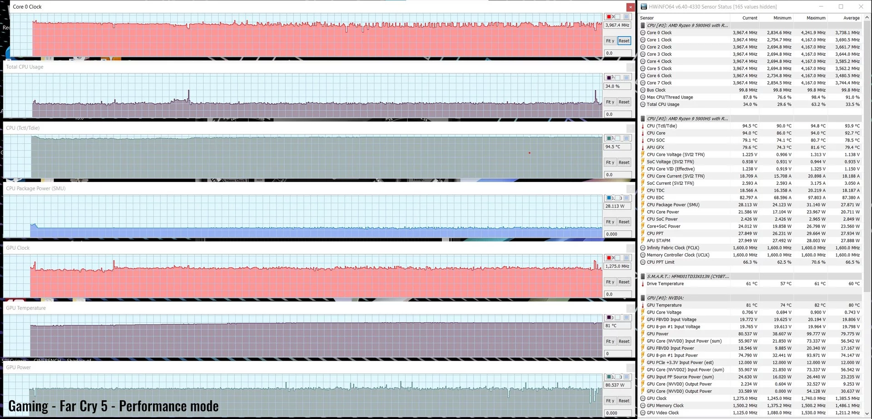The height and width of the screenshot is (419, 872).
Task: Click the 97.803 A value in CPU EDC row
Action: (816, 198)
